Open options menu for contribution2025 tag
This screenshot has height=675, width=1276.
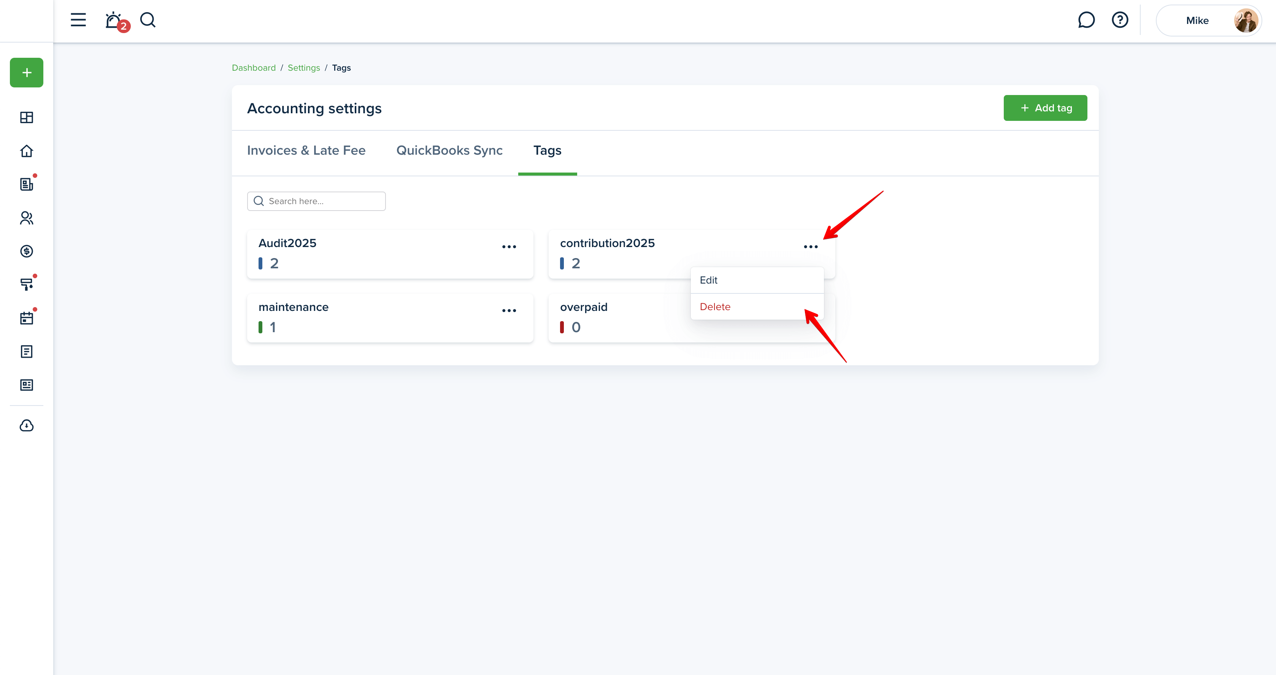810,246
